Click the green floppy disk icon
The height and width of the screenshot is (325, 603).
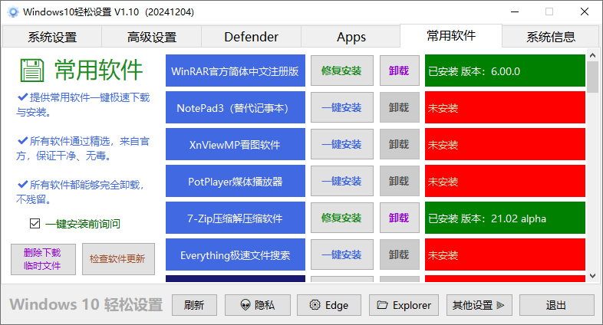pyautogui.click(x=32, y=71)
